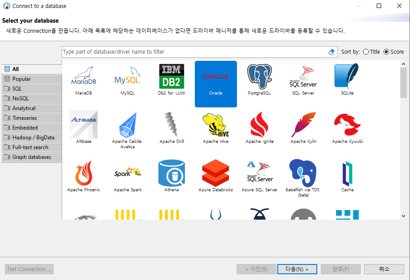Viewport: 410px width, 280px height.
Task: Select the Apache Ignite flame icon
Action: point(260,125)
